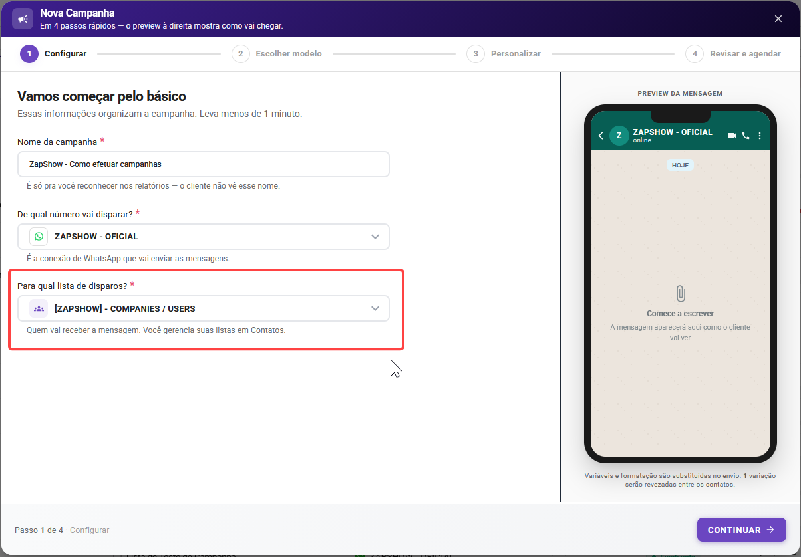Click the Comece a escrever placeholder text
The image size is (801, 557).
pos(680,314)
